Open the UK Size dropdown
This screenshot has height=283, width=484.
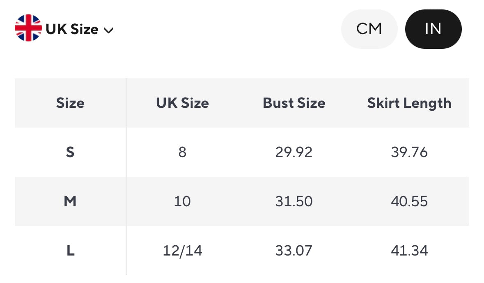72,30
